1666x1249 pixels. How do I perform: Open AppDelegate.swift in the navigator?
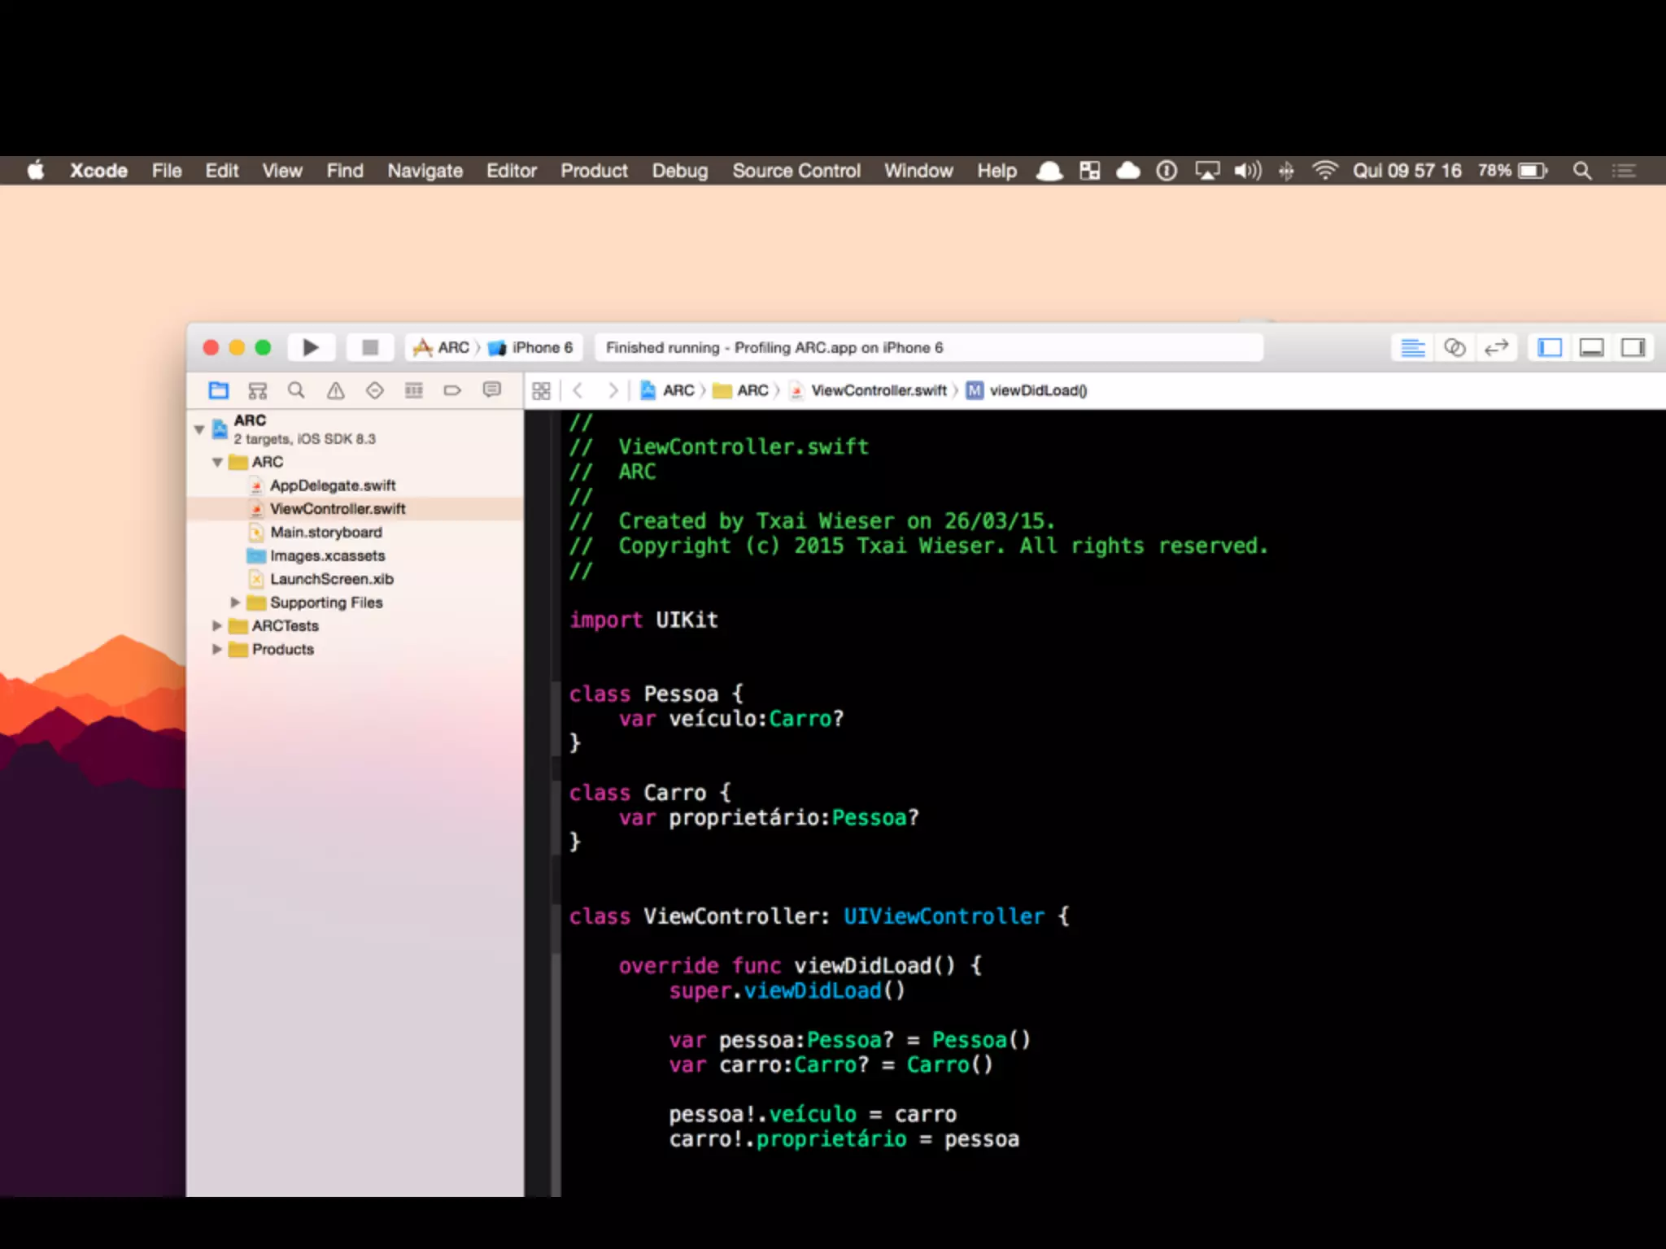tap(332, 485)
